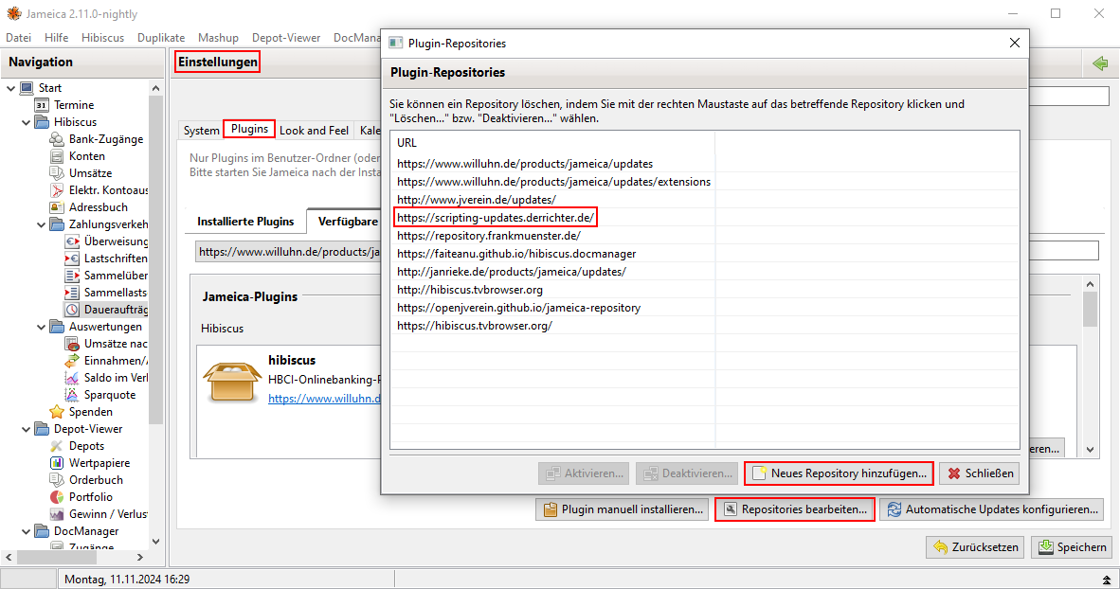1120x589 pixels.
Task: Open Einnahmen/Ausgaben icon
Action: tap(71, 361)
